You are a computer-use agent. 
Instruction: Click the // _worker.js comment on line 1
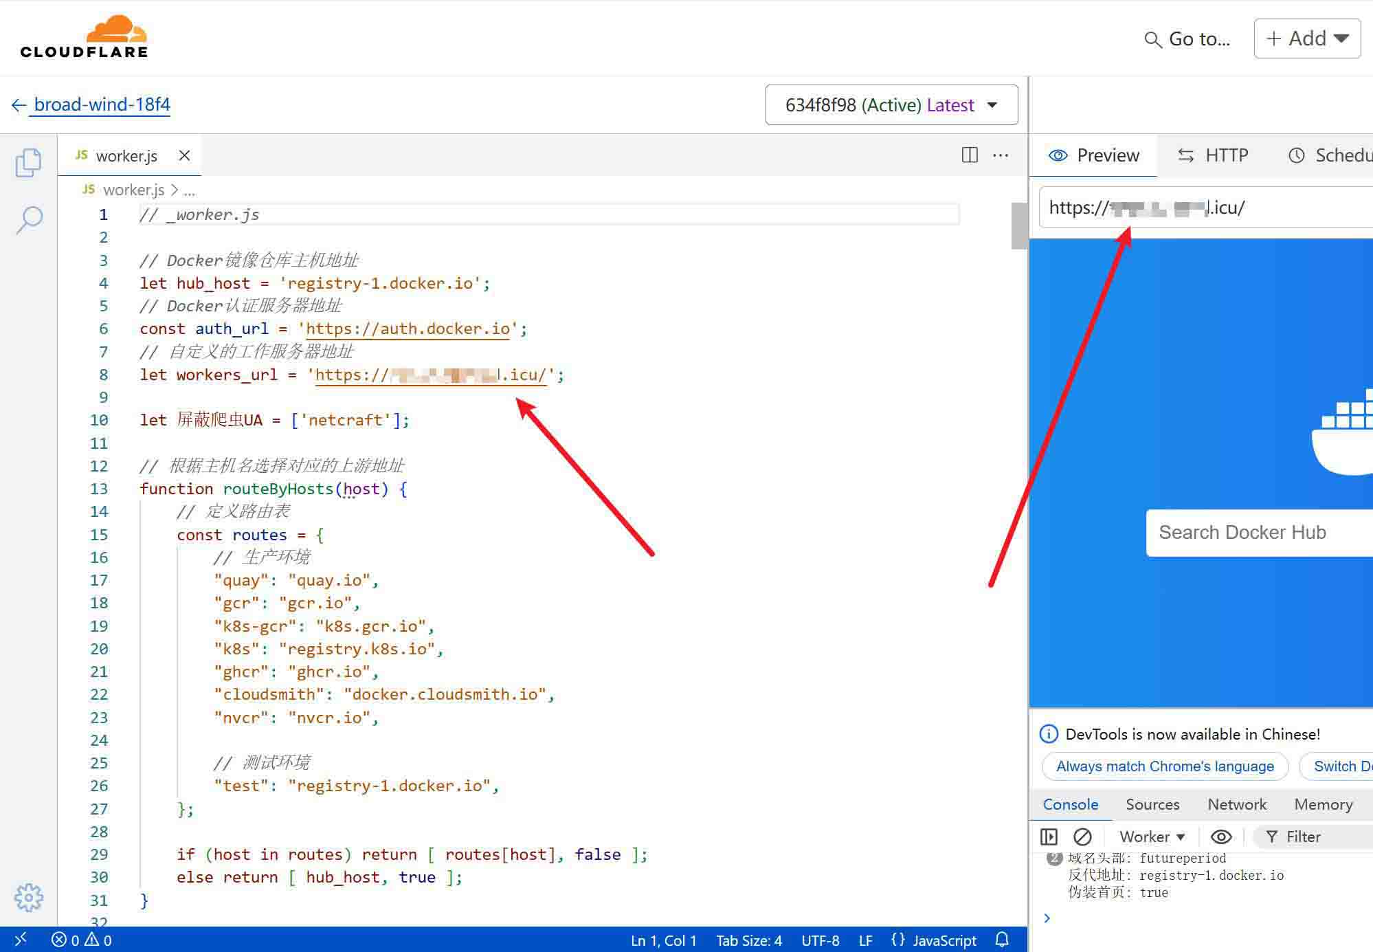click(199, 214)
